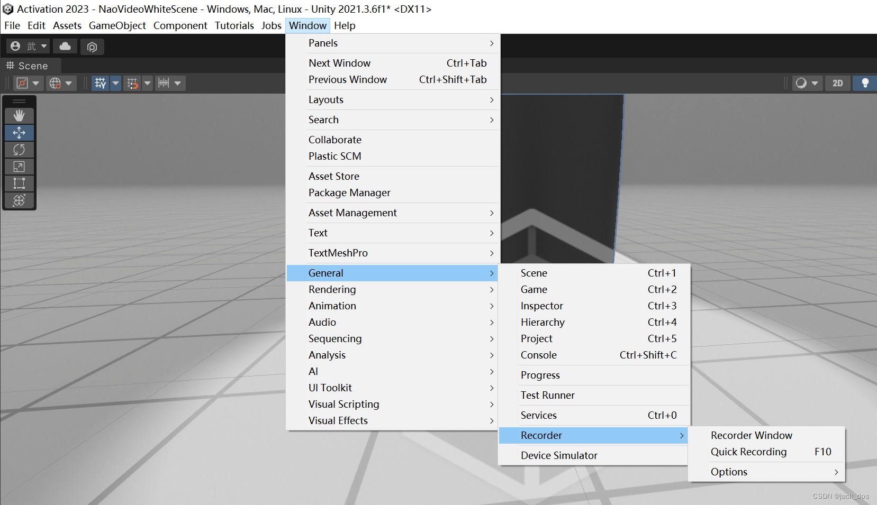This screenshot has width=877, height=505.
Task: Expand the Rendering submenu
Action: tap(393, 289)
